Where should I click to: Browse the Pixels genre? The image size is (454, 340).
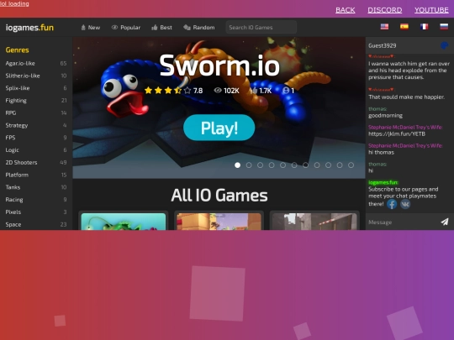pyautogui.click(x=36, y=212)
